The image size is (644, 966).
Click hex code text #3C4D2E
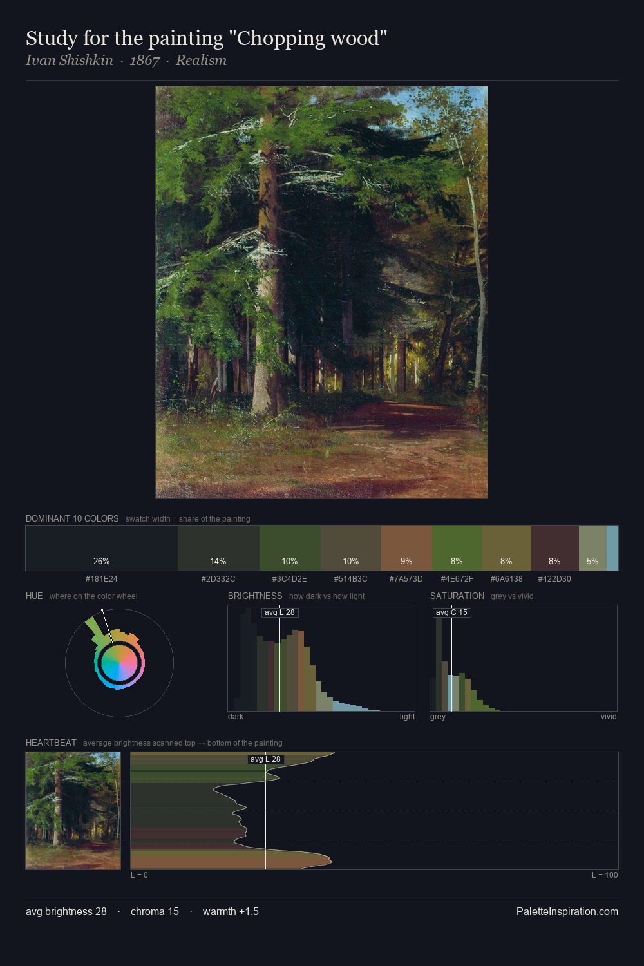tap(290, 579)
